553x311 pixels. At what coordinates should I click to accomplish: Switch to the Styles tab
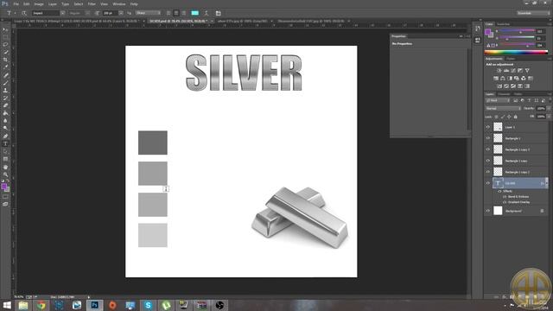511,59
